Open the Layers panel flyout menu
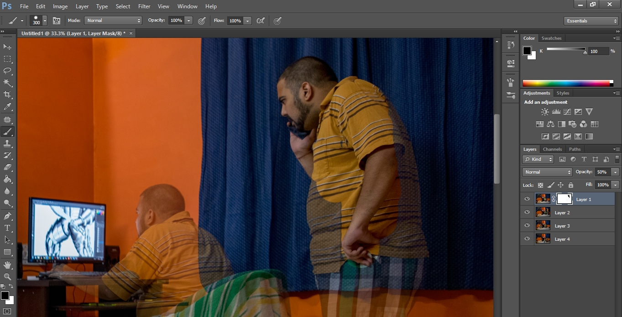Screen dimensions: 622x317 click(x=617, y=149)
